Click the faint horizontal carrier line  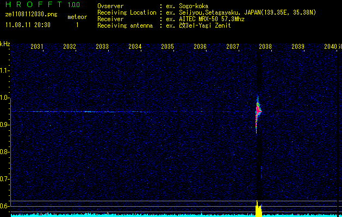click(87, 112)
